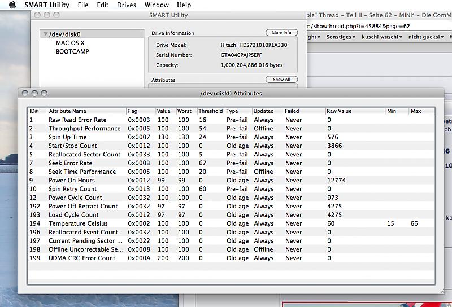Open the Apple menu
Screen dimensions: 452x307
point(12,5)
